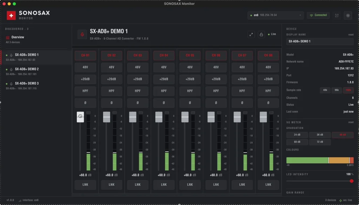Click the CH 05 channel label button
Image resolution: width=359 pixels, height=205 pixels.
pos(190,55)
